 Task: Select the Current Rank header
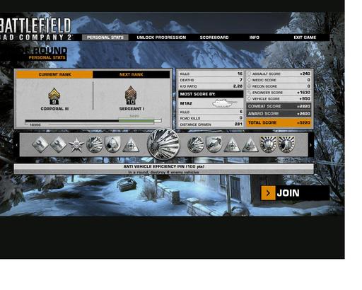[54, 74]
